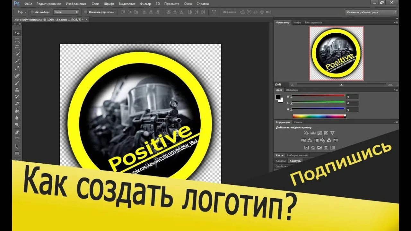Add a Gradient Map adjustment

pyautogui.click(x=332, y=148)
